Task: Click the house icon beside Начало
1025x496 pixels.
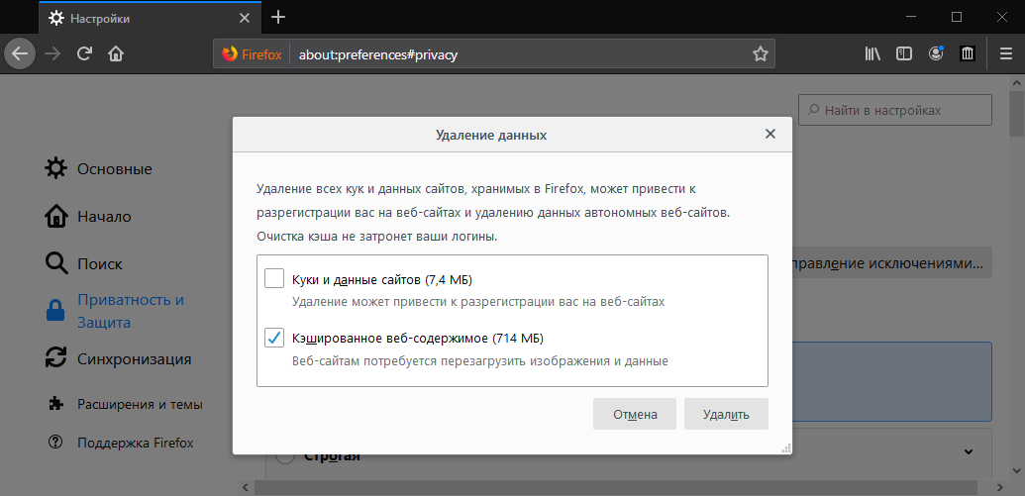Action: (x=55, y=216)
